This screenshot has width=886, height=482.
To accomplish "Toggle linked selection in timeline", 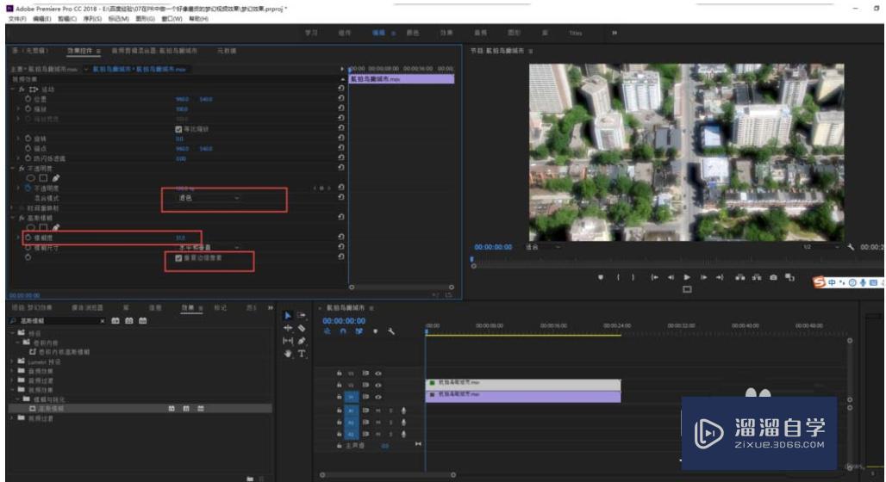I will (x=359, y=331).
